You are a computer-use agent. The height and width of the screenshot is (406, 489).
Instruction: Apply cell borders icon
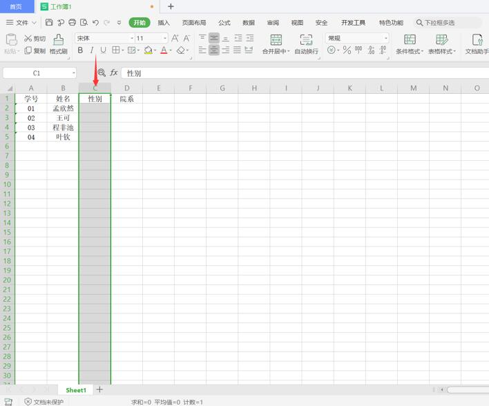[x=116, y=50]
